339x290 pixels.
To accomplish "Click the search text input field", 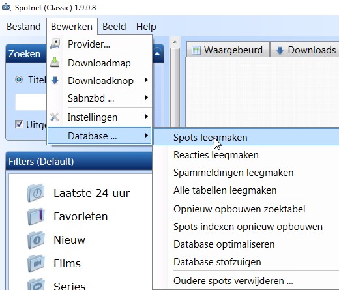I will pyautogui.click(x=31, y=102).
